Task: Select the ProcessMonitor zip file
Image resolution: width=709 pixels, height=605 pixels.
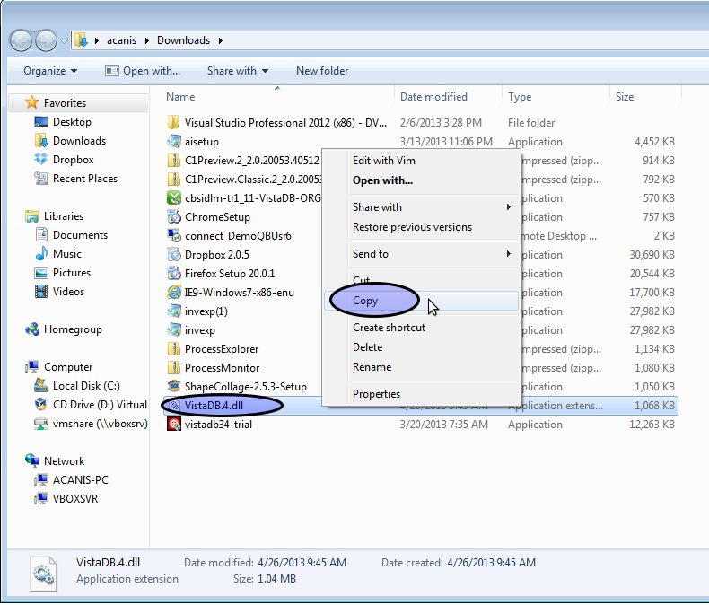Action: 222,368
